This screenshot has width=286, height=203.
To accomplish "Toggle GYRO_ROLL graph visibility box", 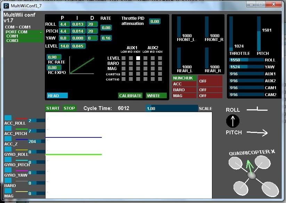I will tap(8, 149).
